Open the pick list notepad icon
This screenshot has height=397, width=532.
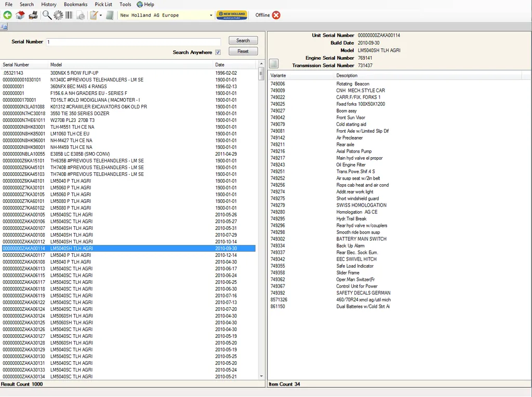[94, 15]
